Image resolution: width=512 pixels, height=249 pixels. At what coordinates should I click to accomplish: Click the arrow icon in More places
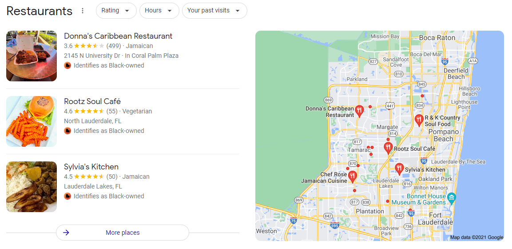pyautogui.click(x=66, y=233)
